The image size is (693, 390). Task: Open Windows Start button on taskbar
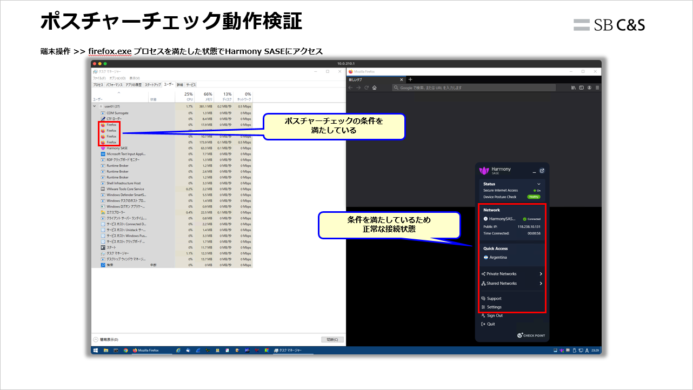96,351
